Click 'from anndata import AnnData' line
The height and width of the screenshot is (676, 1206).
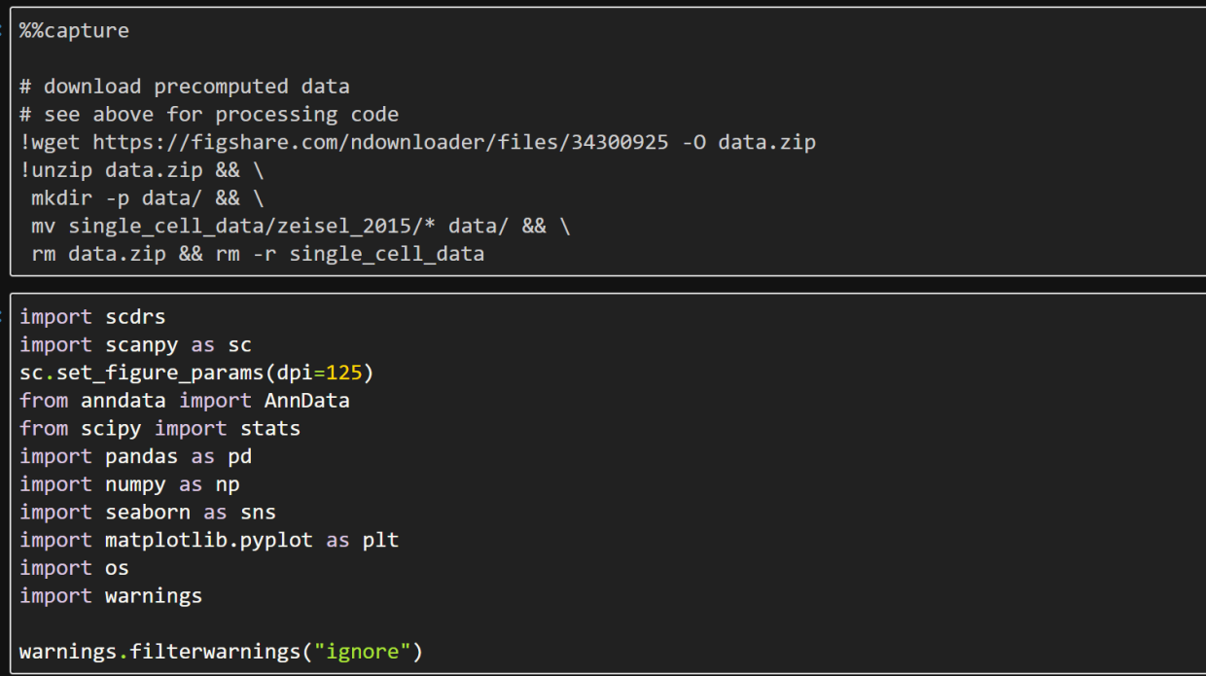184,401
